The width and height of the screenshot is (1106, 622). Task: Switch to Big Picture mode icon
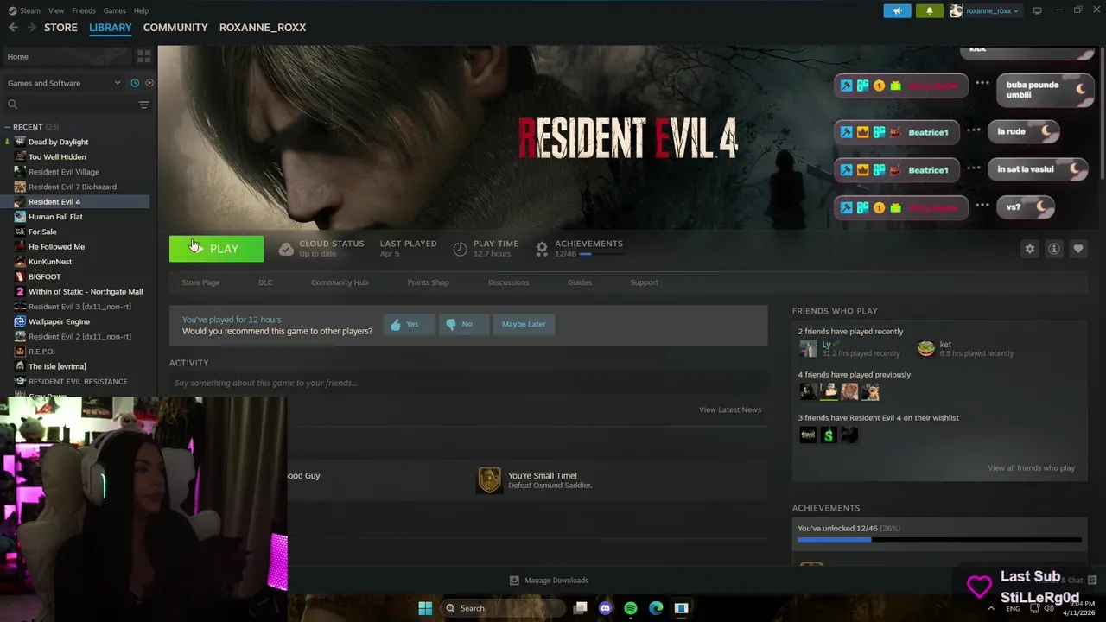(1038, 10)
